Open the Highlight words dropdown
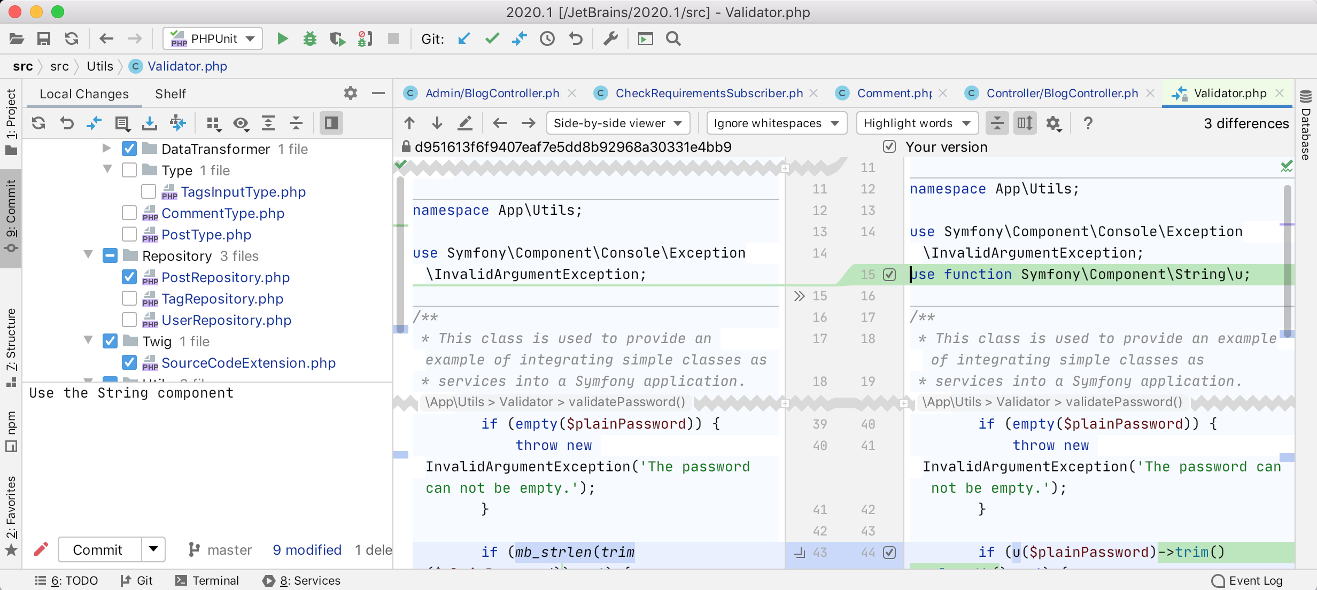The image size is (1317, 590). (917, 123)
